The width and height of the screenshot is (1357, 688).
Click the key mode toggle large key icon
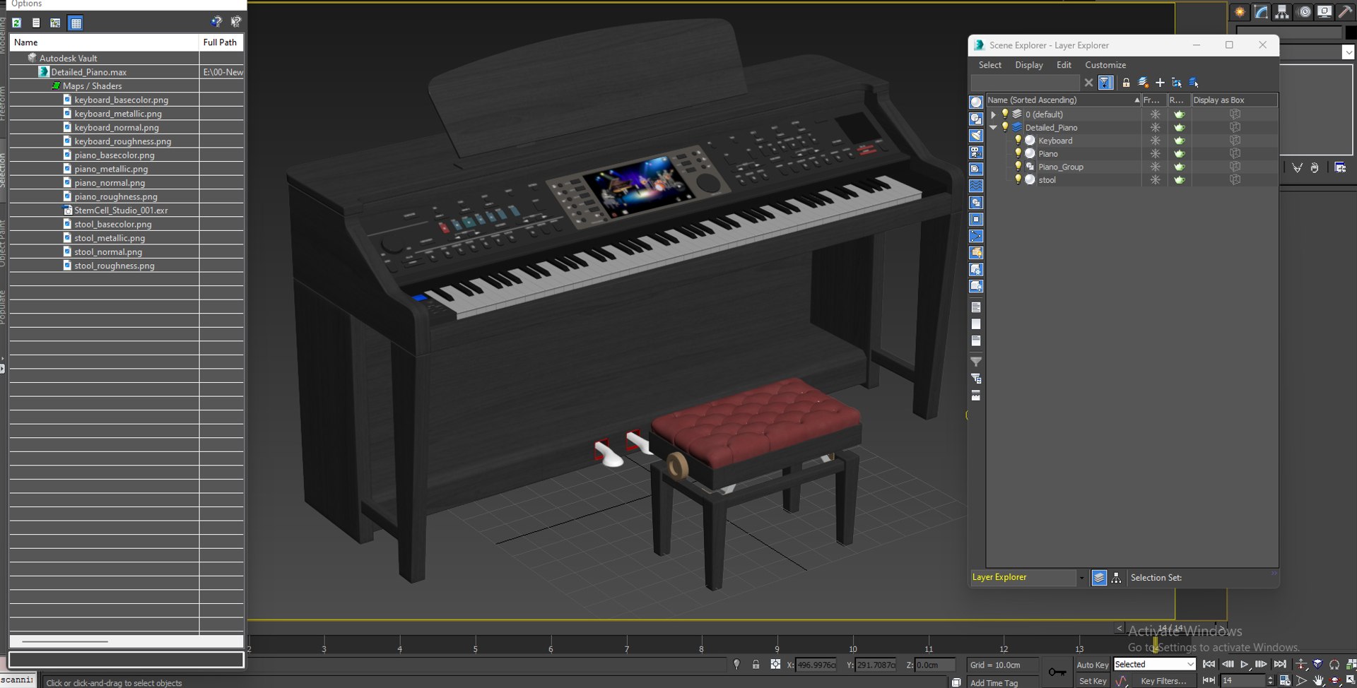1057,672
